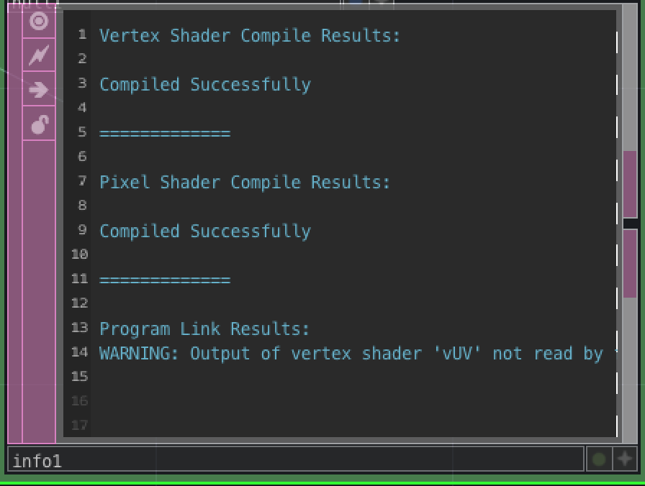Click 'Compiled Successfully' on line 3
Image resolution: width=645 pixels, height=486 pixels.
coord(205,85)
